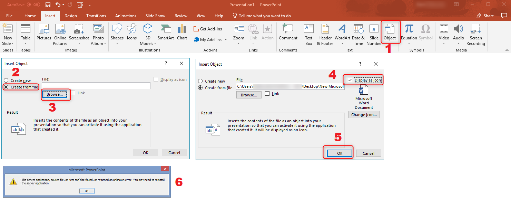This screenshot has height=199, width=511.
Task: Select Create new in left Insert Object dialog
Action: 18,80
